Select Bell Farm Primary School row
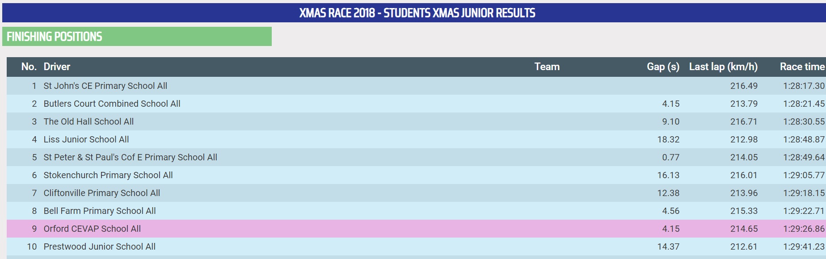826x259 pixels. (100, 211)
